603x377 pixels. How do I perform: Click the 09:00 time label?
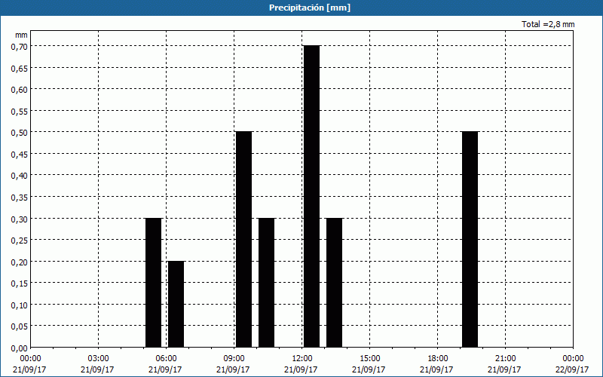pos(234,359)
